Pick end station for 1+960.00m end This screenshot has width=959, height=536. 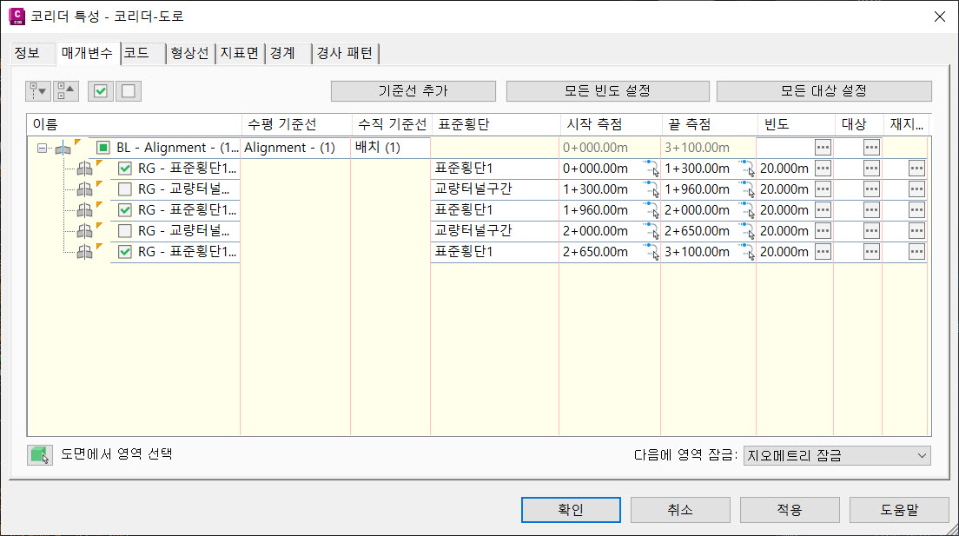pos(747,189)
